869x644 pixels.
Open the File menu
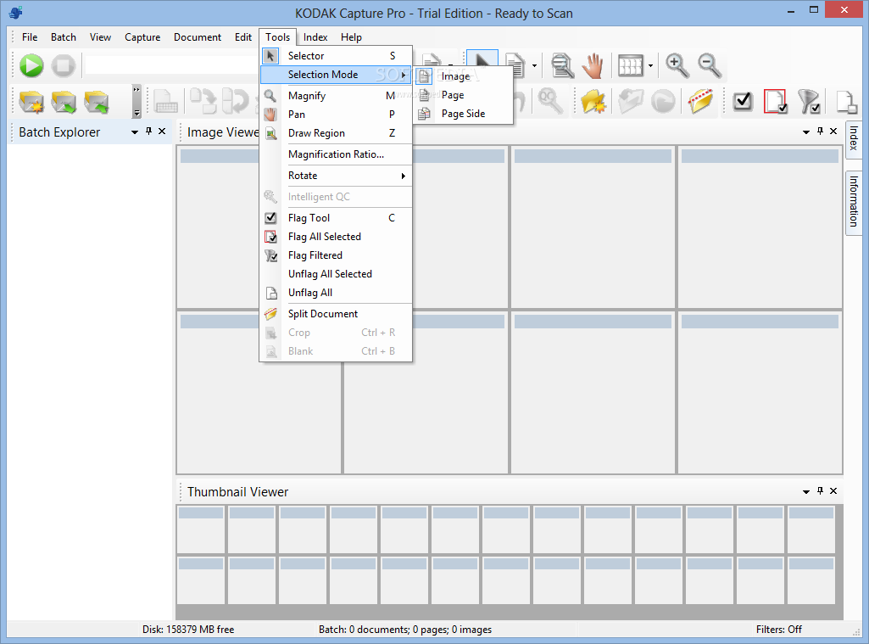point(30,37)
